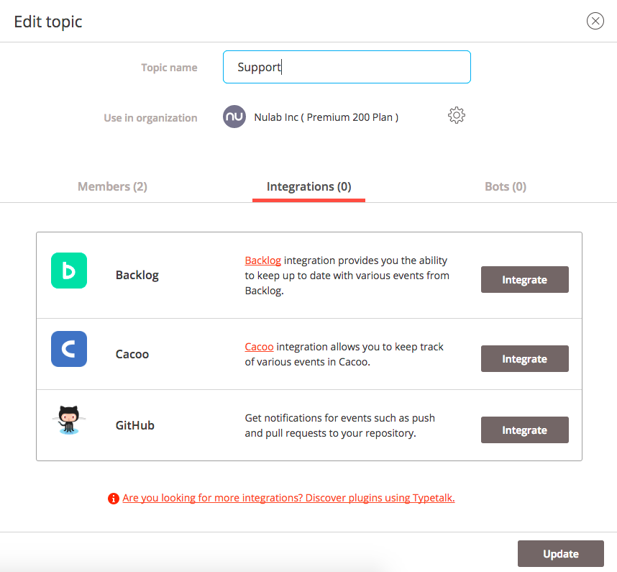Viewport: 617px width, 572px height.
Task: Click the Topic name input field
Action: point(347,67)
